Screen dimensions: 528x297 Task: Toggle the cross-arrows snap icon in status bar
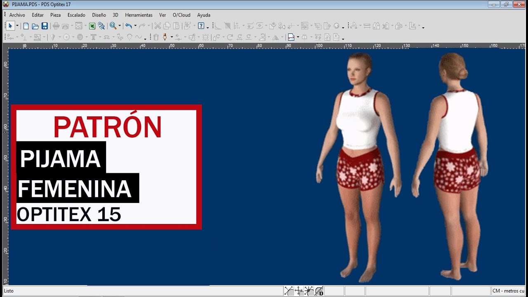(x=299, y=291)
